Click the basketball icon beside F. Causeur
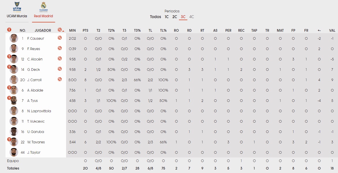Screen dimensions: 338x173 (x=60, y=38)
